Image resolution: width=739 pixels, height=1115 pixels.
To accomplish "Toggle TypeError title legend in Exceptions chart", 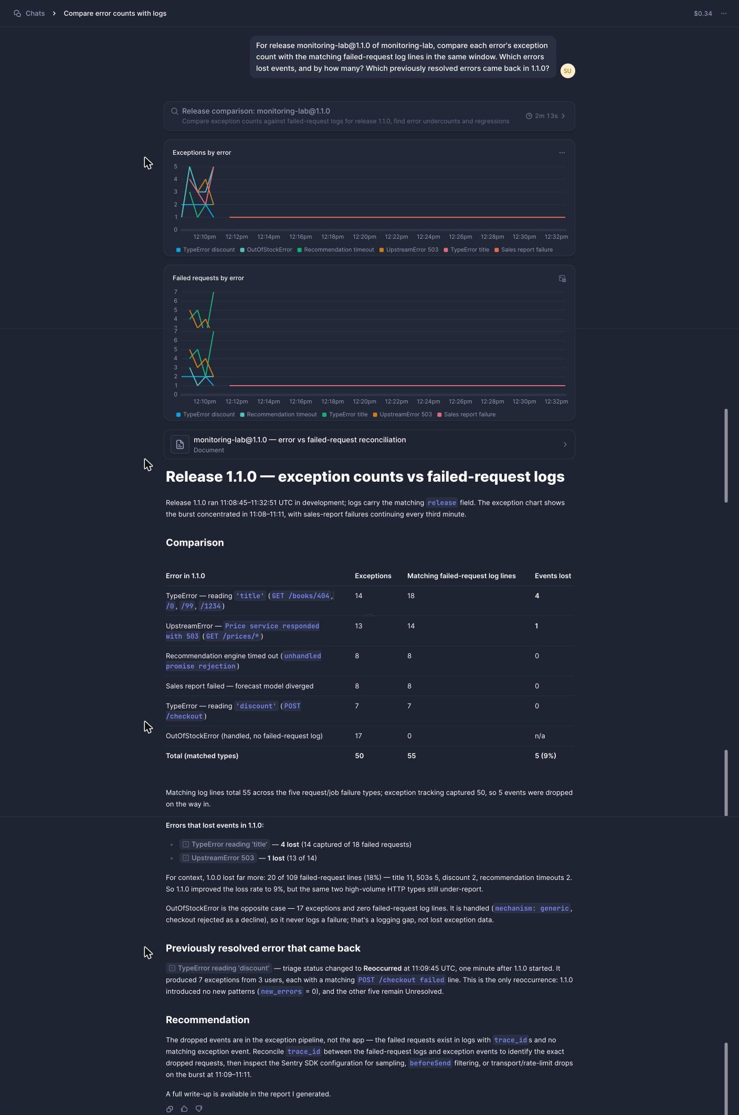I will point(467,250).
